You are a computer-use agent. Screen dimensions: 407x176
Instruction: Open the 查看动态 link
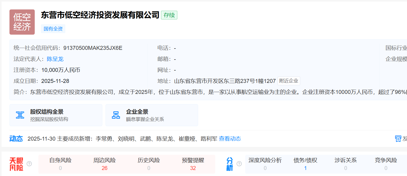click(x=230, y=139)
